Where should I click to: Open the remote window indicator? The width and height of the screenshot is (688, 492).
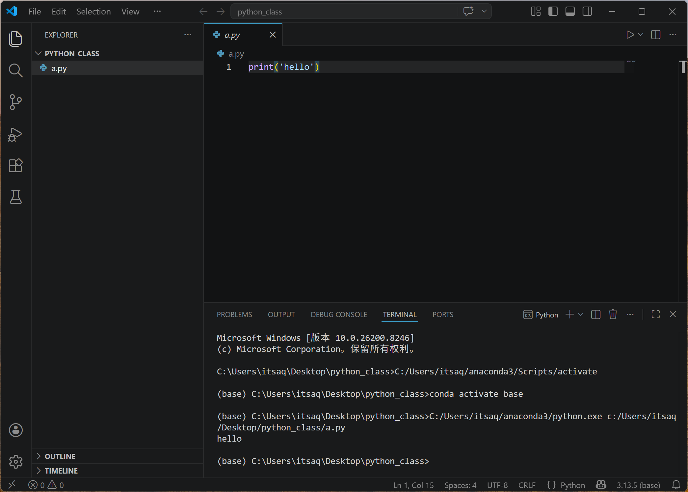(x=12, y=485)
